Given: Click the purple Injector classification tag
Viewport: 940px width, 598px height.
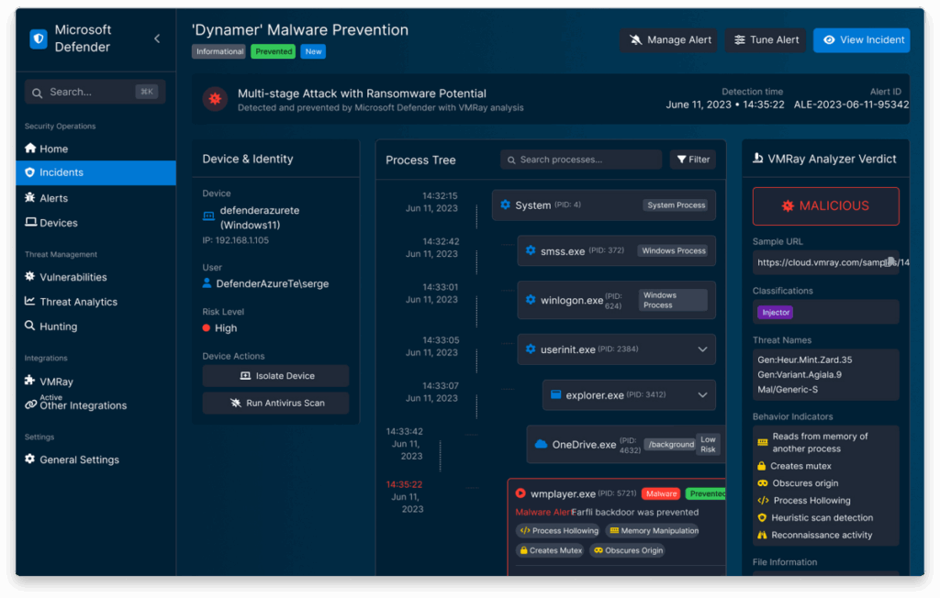Looking at the screenshot, I should click(x=775, y=312).
